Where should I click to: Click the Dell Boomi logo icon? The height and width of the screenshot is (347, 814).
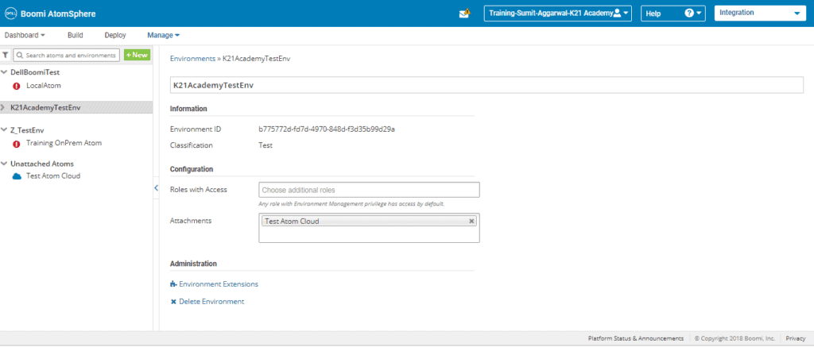point(11,13)
